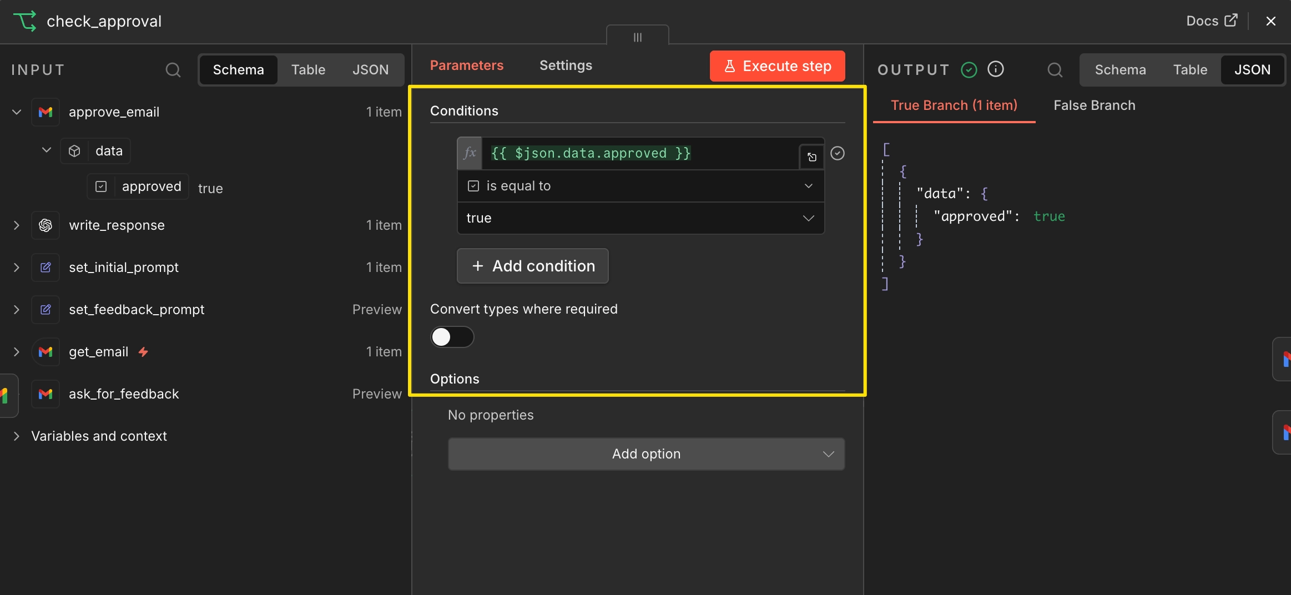Click the expression input field
The height and width of the screenshot is (595, 1291).
pyautogui.click(x=640, y=153)
